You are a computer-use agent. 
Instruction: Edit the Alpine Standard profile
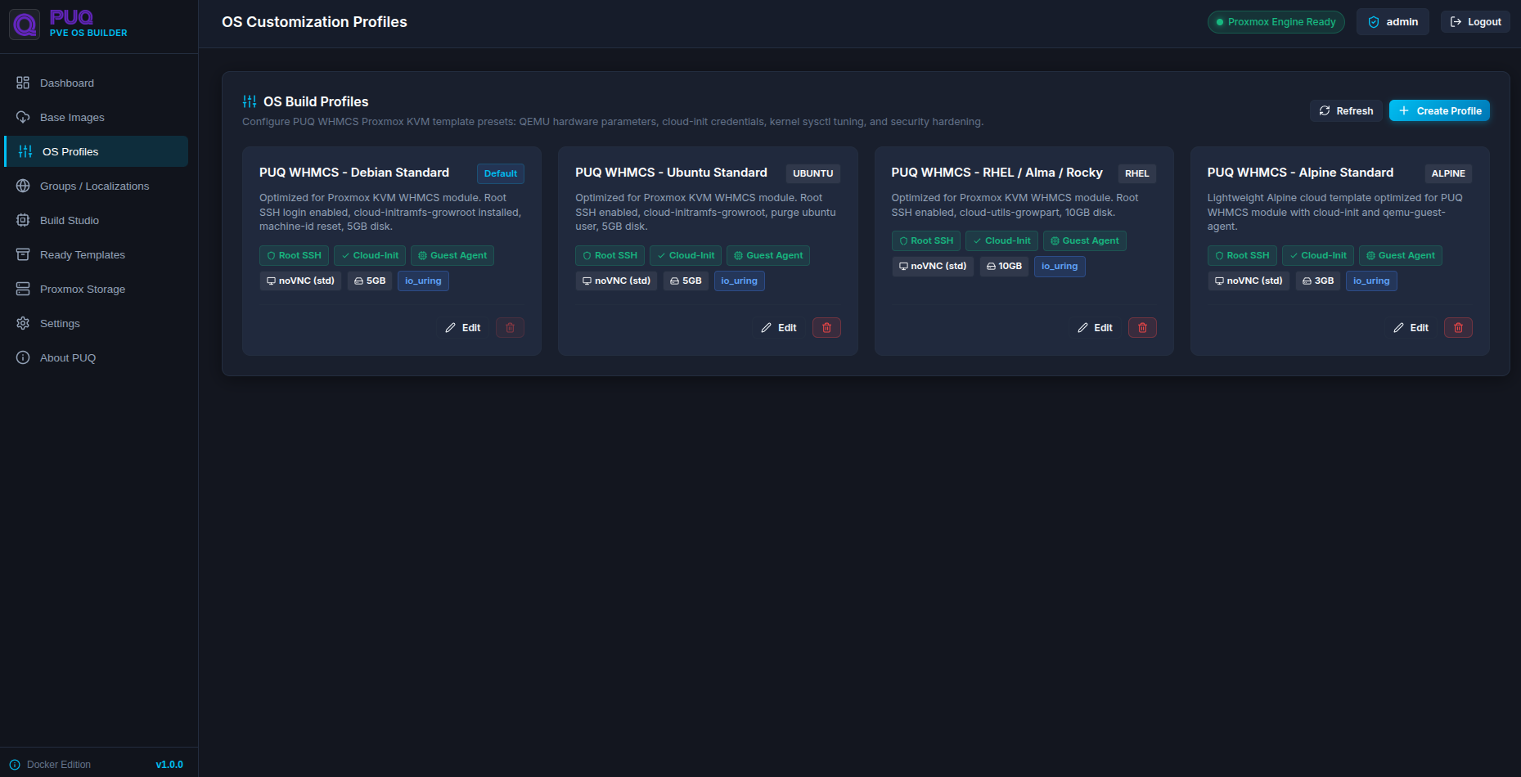1411,328
